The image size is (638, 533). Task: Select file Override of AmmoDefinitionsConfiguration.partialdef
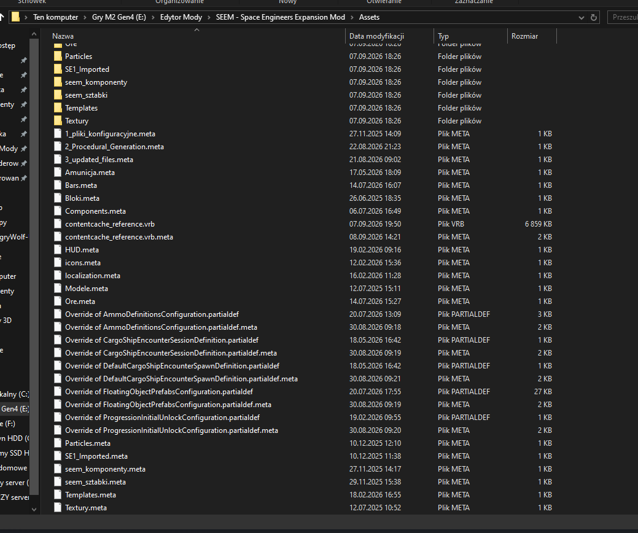click(x=152, y=314)
